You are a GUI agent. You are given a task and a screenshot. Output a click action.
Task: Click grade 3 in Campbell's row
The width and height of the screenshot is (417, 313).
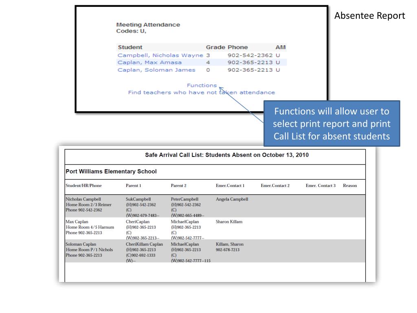[x=208, y=55]
